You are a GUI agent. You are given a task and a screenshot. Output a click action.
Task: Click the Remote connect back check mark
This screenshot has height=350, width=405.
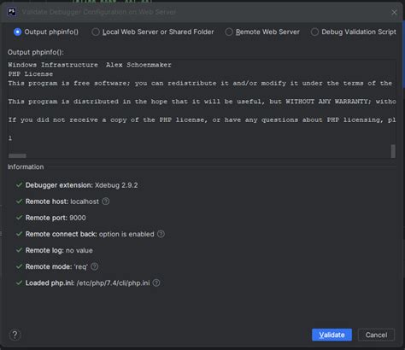pyautogui.click(x=19, y=234)
